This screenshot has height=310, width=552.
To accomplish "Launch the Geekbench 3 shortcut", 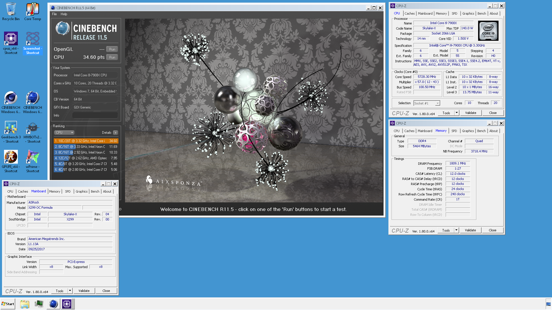I will tap(11, 132).
